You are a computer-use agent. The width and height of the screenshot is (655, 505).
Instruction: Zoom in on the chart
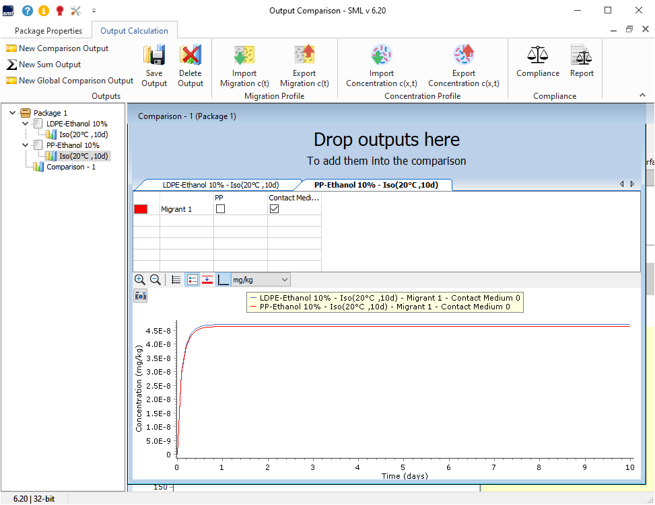pos(139,280)
